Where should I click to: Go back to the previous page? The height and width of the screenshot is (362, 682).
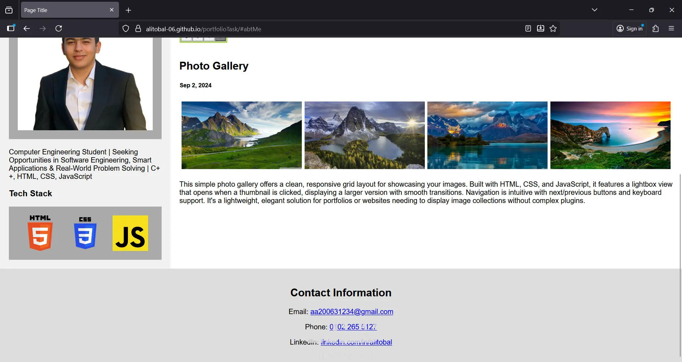coord(27,28)
